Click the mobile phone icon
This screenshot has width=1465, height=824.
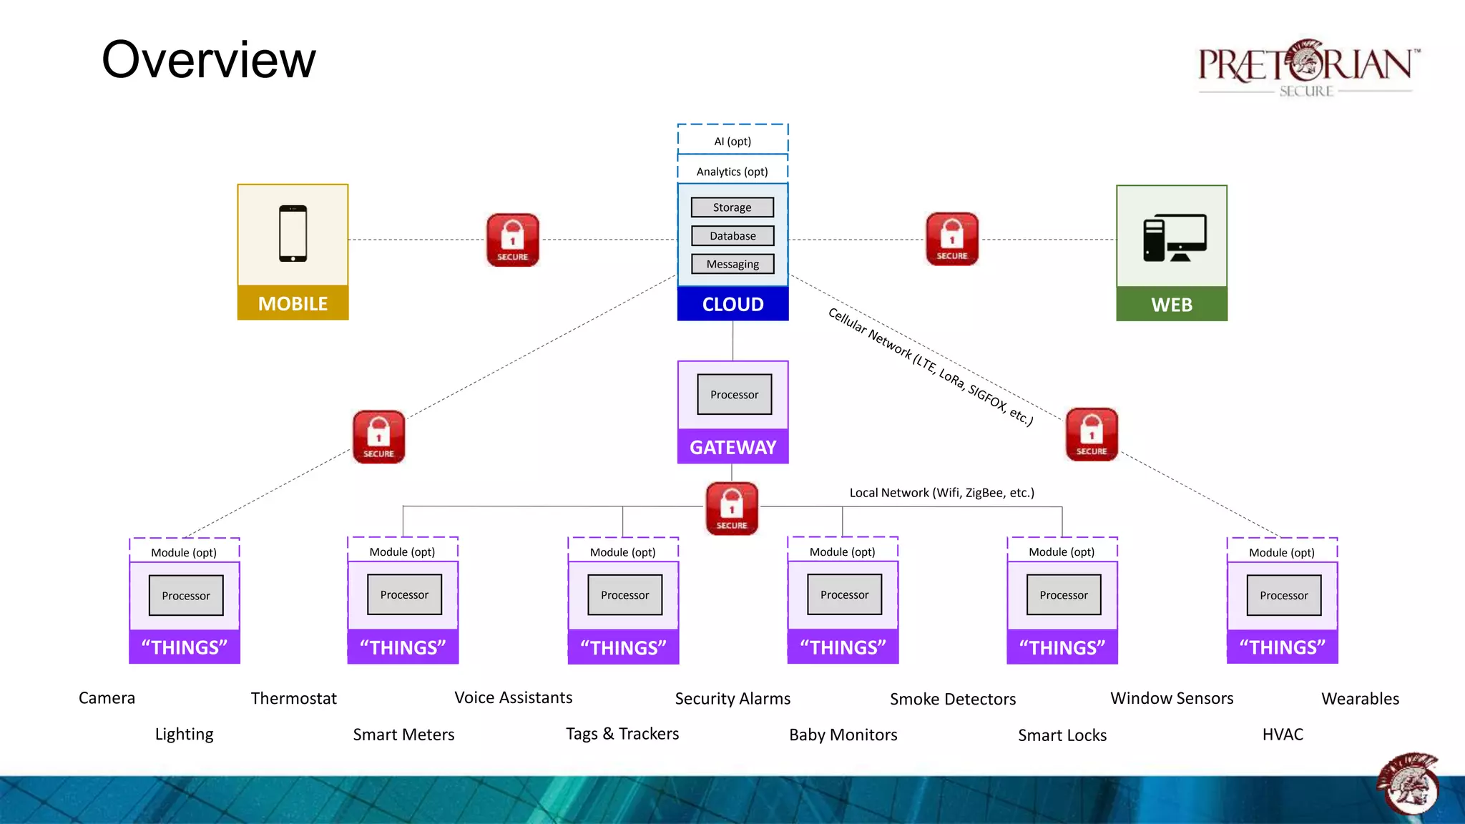point(293,234)
